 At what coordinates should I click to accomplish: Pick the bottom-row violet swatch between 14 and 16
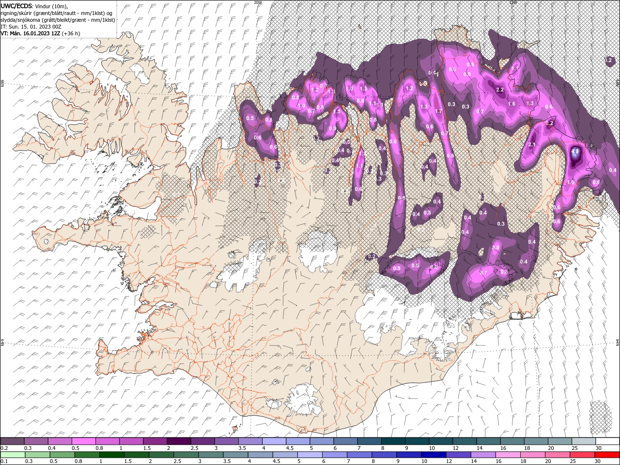click(483, 455)
